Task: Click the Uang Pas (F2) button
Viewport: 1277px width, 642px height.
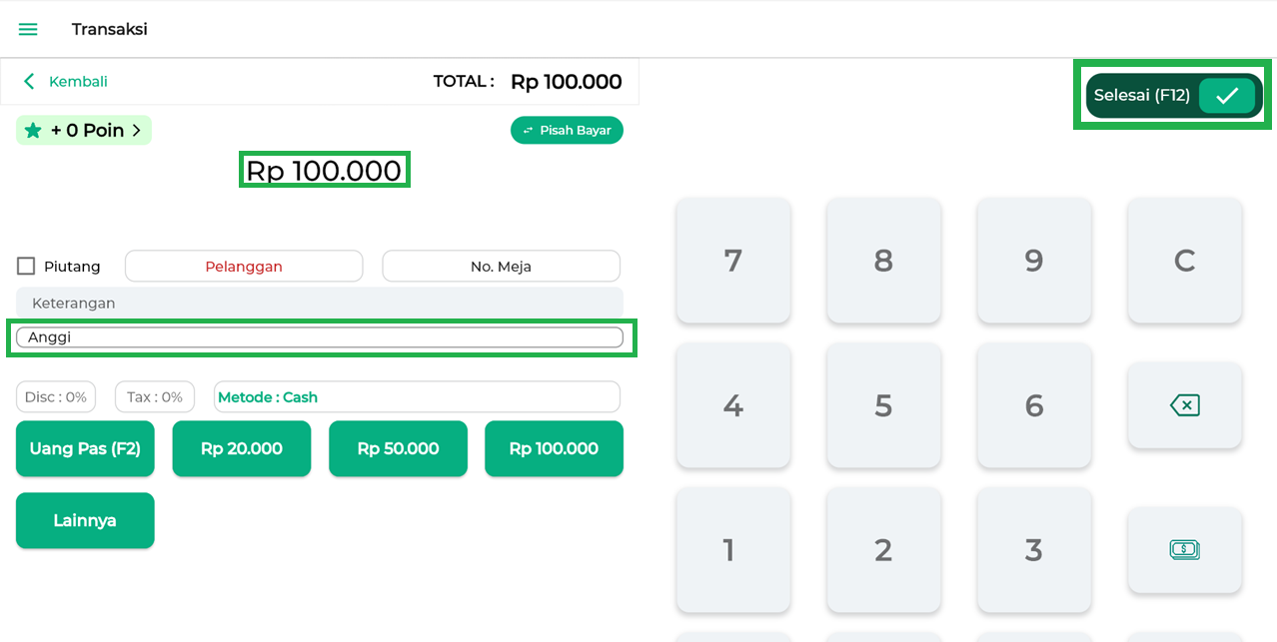Action: pos(85,449)
